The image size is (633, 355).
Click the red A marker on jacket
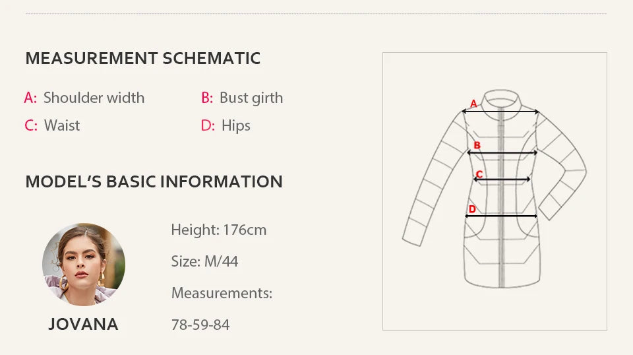point(473,104)
